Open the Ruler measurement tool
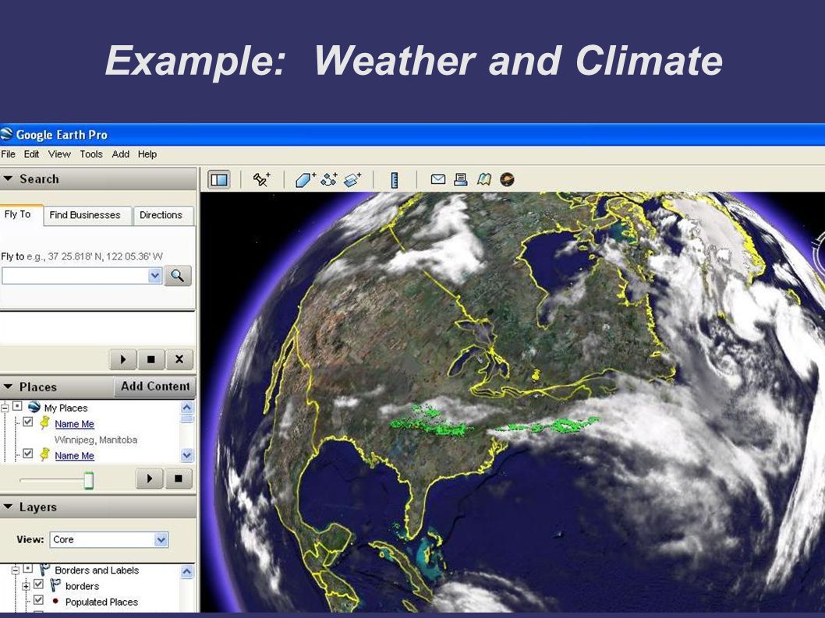Image resolution: width=825 pixels, height=618 pixels. tap(395, 180)
